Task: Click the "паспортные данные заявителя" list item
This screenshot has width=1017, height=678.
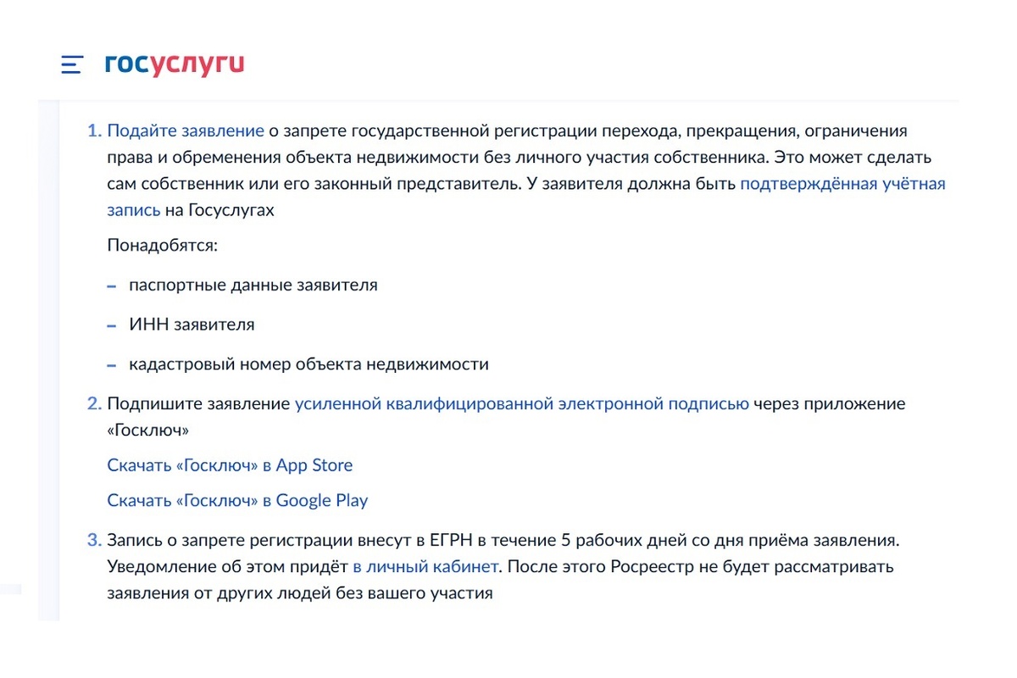Action: point(253,285)
